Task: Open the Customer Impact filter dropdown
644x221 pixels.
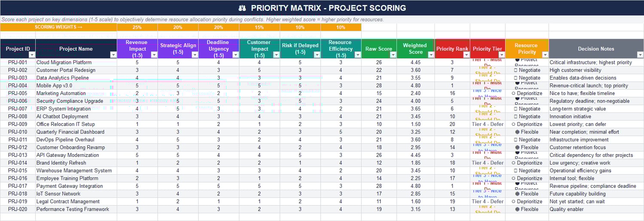Action: coord(276,55)
